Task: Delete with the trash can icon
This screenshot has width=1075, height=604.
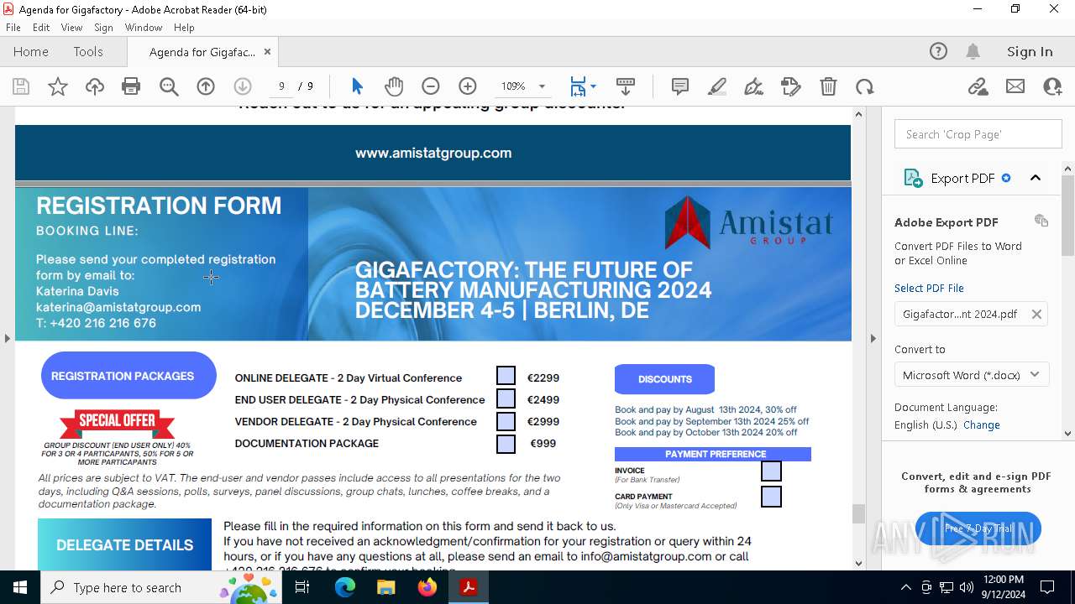Action: tap(828, 86)
